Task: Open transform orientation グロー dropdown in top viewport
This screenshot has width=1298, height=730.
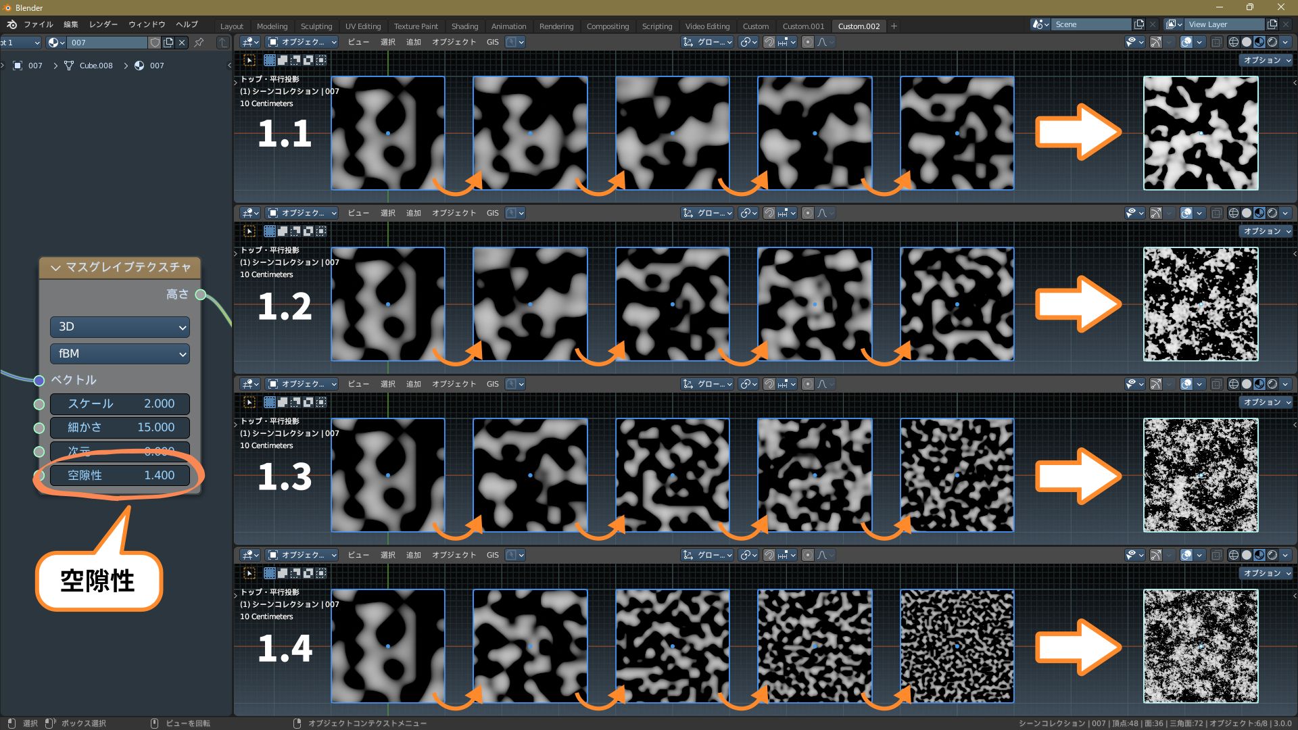Action: [x=708, y=42]
